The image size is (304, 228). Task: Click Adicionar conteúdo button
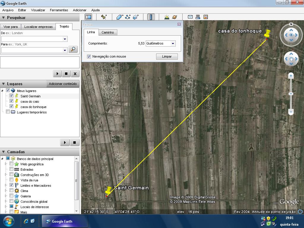click(63, 84)
